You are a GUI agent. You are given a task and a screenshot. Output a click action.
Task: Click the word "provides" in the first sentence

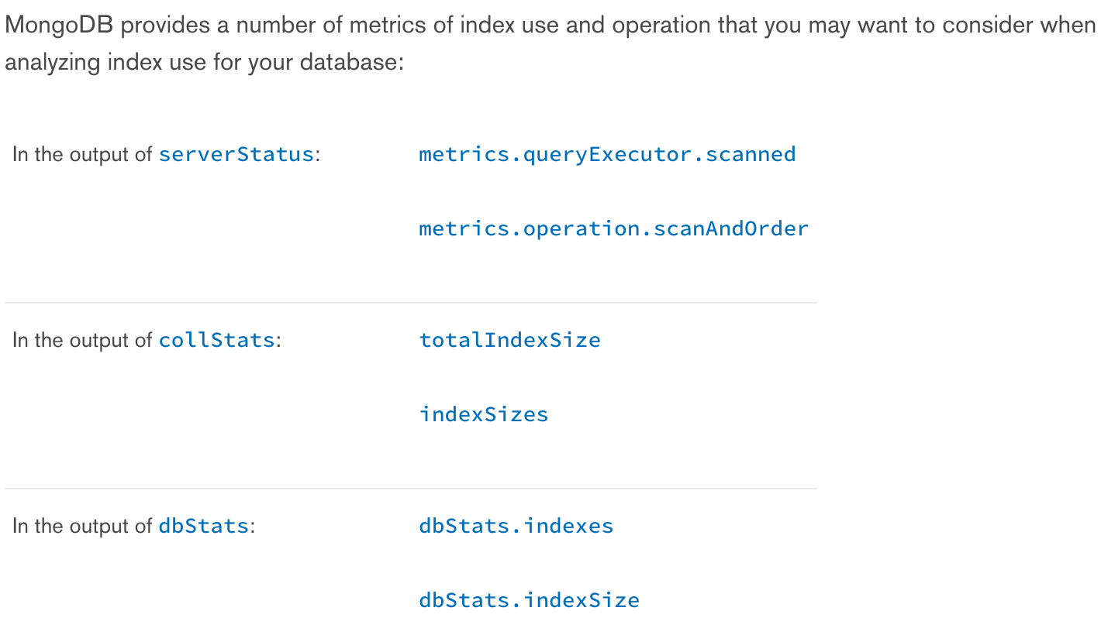click(x=164, y=26)
